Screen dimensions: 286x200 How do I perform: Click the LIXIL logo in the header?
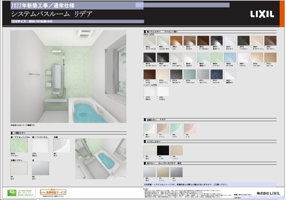262,14
